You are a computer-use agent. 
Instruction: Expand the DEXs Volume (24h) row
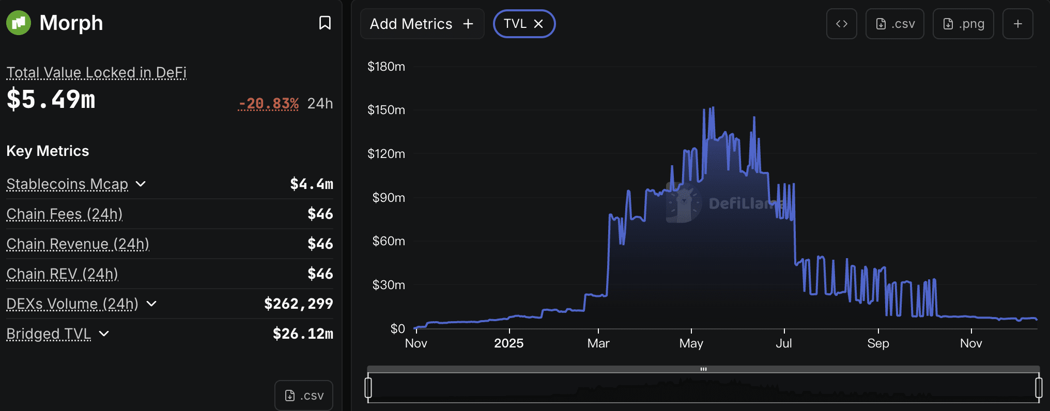[151, 304]
